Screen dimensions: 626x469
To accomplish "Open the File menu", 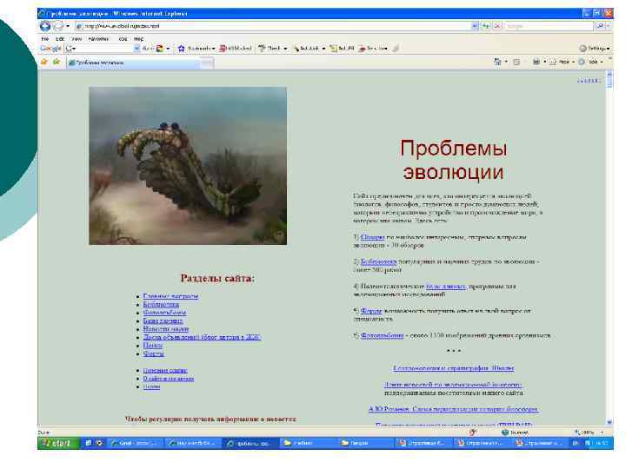I will [45, 39].
